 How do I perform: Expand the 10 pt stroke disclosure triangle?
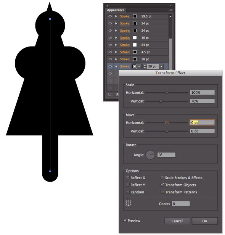(116, 38)
